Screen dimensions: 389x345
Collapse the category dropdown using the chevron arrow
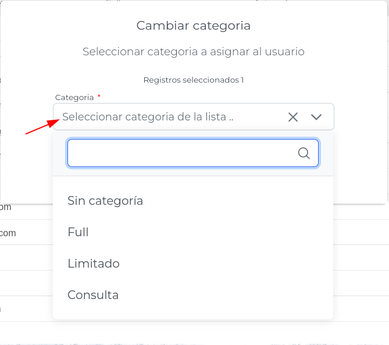tap(316, 117)
